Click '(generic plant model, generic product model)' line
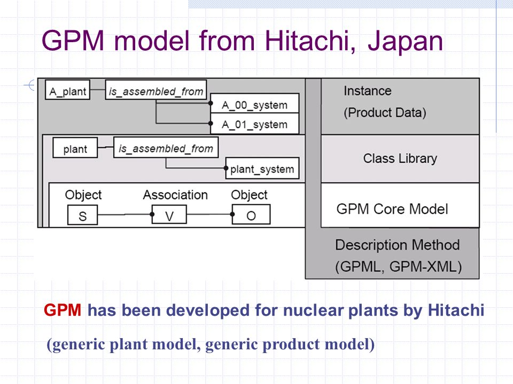This screenshot has height=384, width=513. click(211, 345)
